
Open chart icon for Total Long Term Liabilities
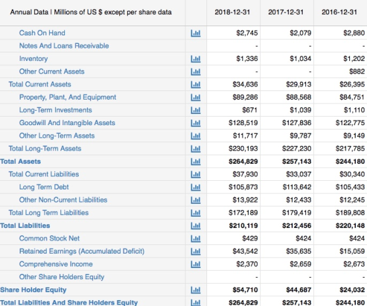(196, 213)
